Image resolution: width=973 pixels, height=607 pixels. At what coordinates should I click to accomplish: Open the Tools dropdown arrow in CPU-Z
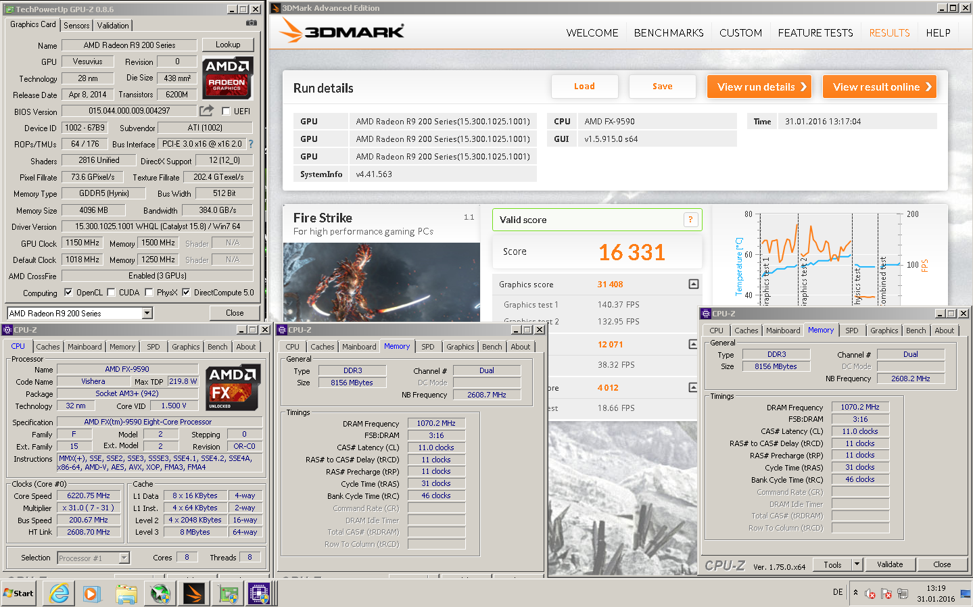tap(857, 564)
